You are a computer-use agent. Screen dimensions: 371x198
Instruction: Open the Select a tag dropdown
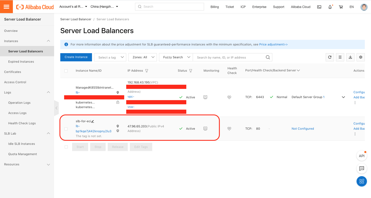(110, 57)
